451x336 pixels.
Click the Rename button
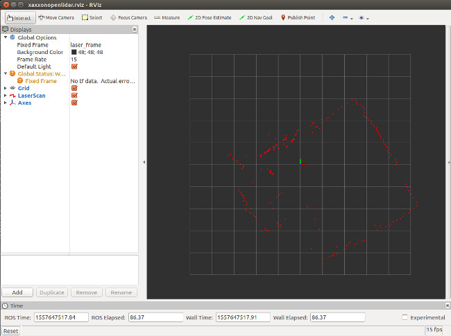(121, 292)
